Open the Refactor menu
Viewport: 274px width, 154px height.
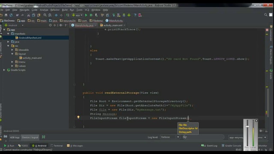55,10
